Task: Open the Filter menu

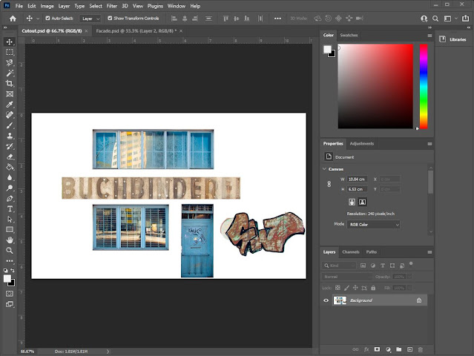Action: [111, 6]
